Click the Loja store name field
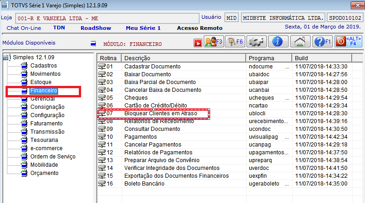Screen dimensions: 365x203 click(x=107, y=18)
